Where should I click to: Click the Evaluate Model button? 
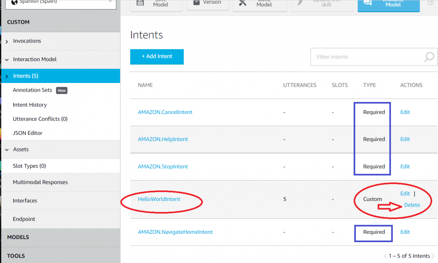click(x=388, y=5)
